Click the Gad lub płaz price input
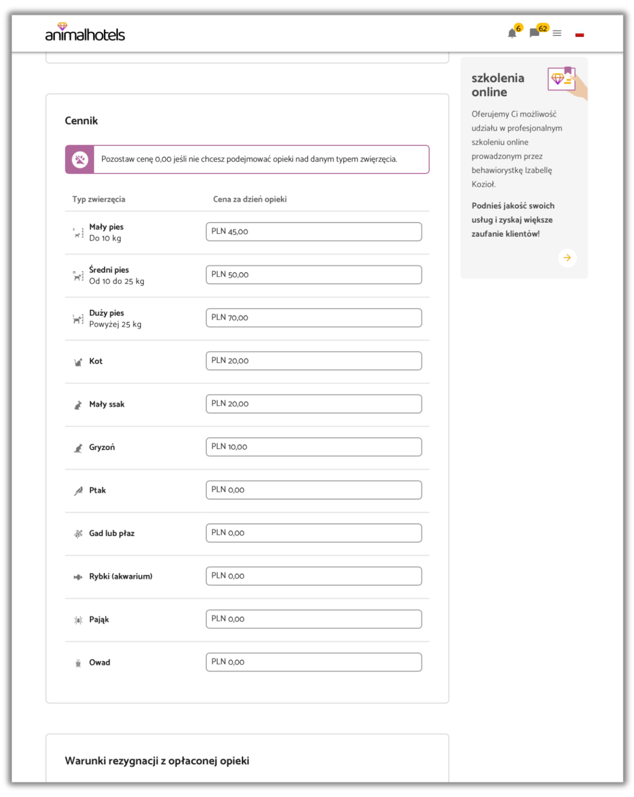This screenshot has width=634, height=797. [313, 533]
